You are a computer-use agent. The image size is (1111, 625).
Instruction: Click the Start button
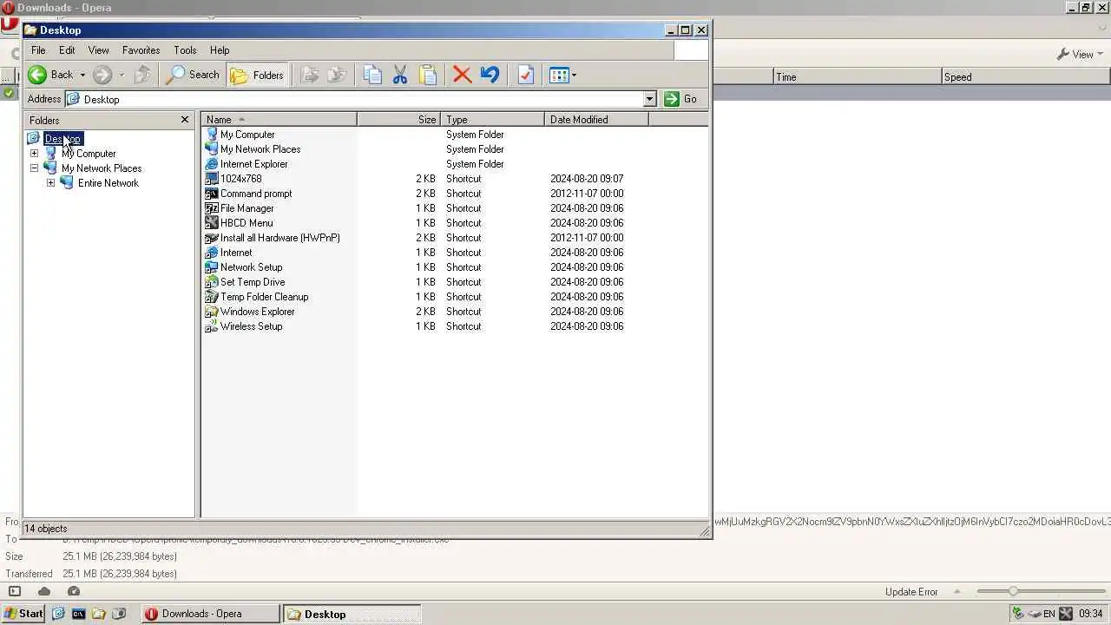23,614
